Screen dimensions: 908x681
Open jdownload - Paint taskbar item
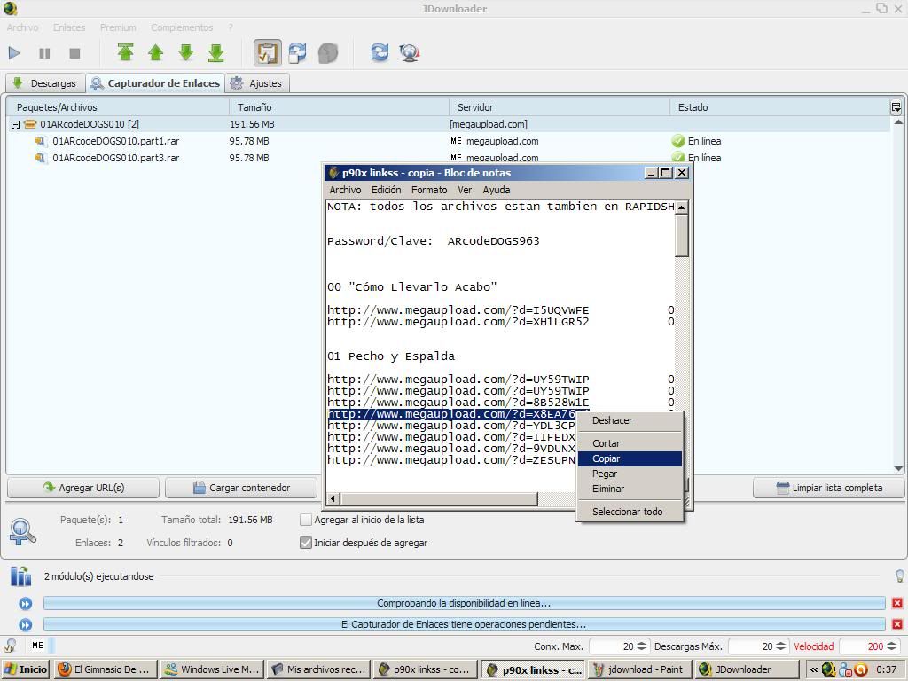[638, 669]
